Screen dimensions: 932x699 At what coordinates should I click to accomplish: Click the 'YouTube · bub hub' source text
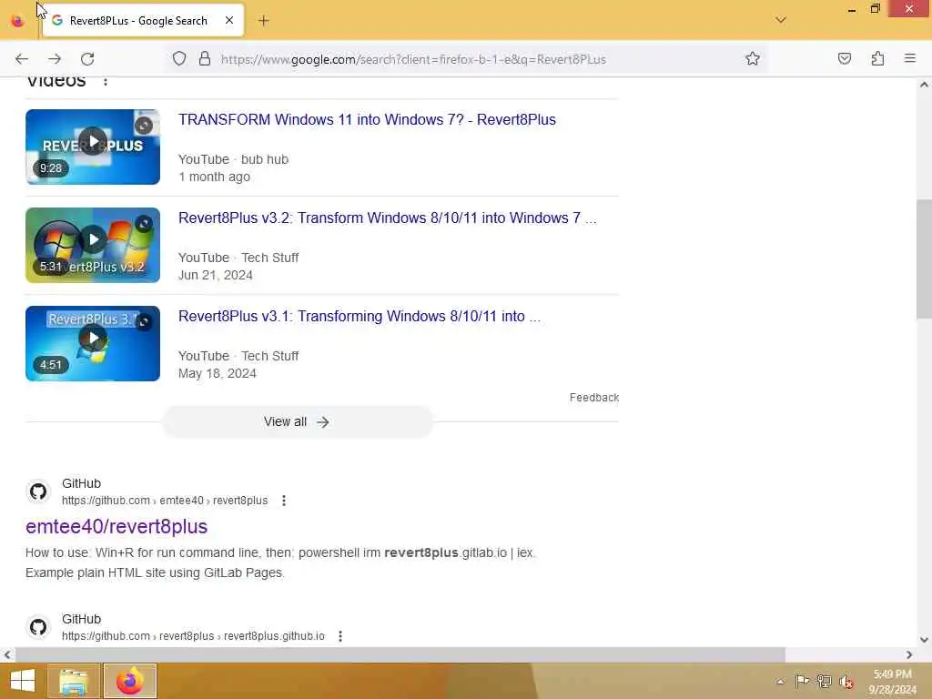(233, 159)
